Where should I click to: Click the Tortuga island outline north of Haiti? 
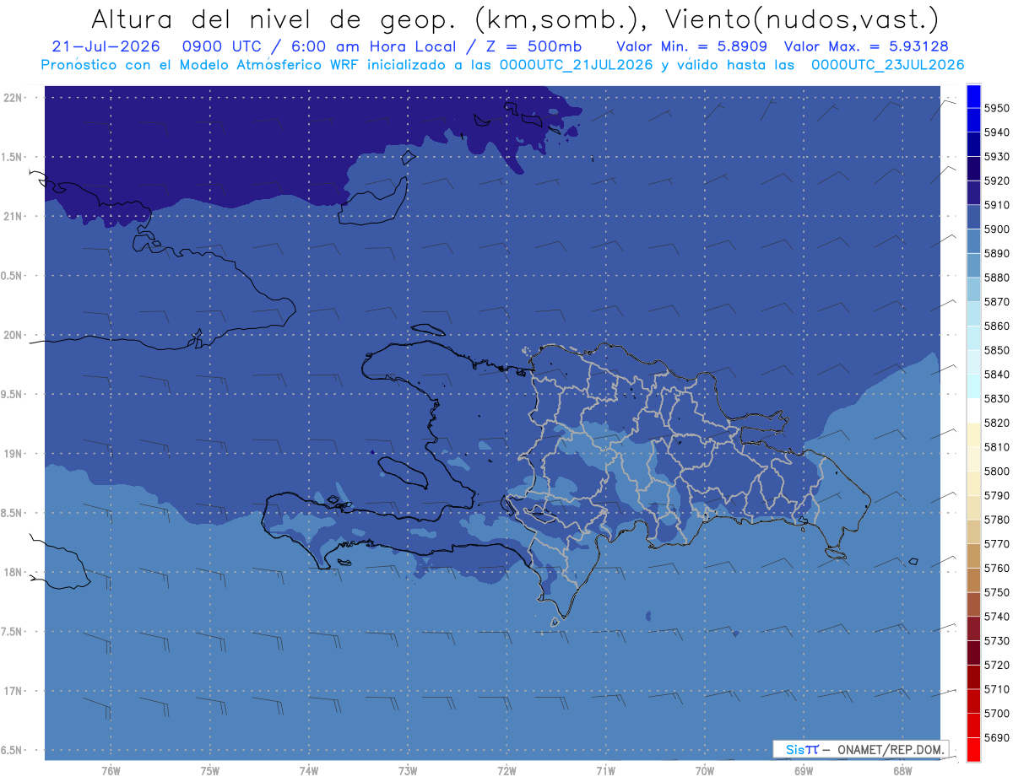pyautogui.click(x=428, y=330)
